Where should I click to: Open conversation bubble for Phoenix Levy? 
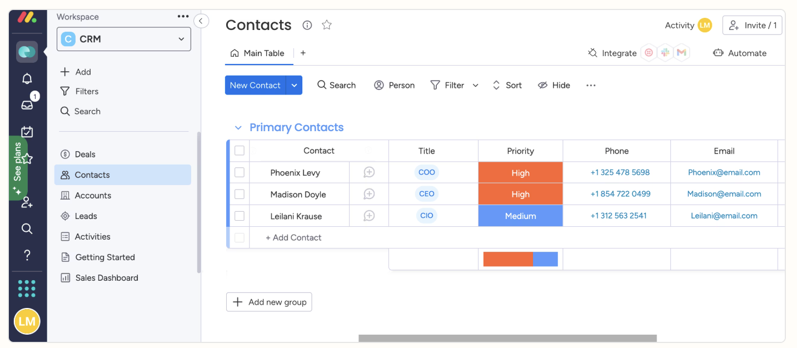(x=369, y=172)
